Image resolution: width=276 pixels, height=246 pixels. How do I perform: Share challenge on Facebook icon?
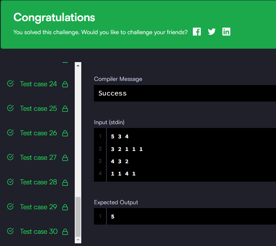(x=197, y=32)
